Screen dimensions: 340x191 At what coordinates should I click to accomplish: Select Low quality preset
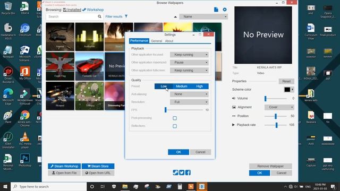tap(164, 86)
